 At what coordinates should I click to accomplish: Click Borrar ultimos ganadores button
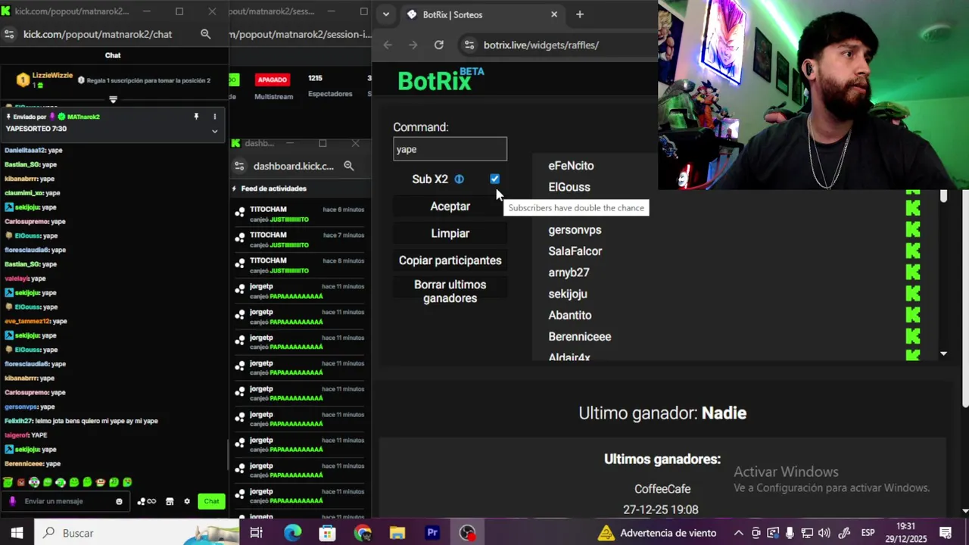[450, 291]
